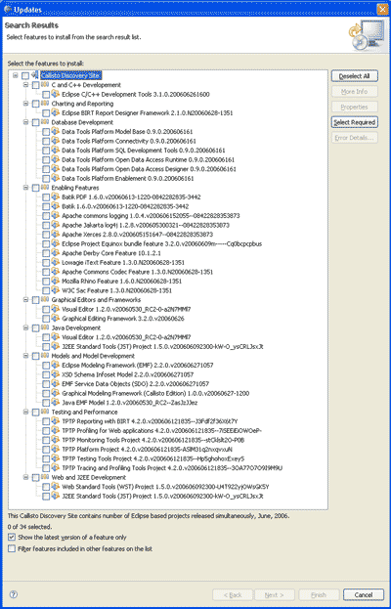Click the Charting and Reporting category icon

pyautogui.click(x=45, y=104)
